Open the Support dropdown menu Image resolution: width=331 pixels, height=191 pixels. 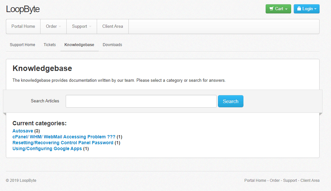tap(82, 26)
